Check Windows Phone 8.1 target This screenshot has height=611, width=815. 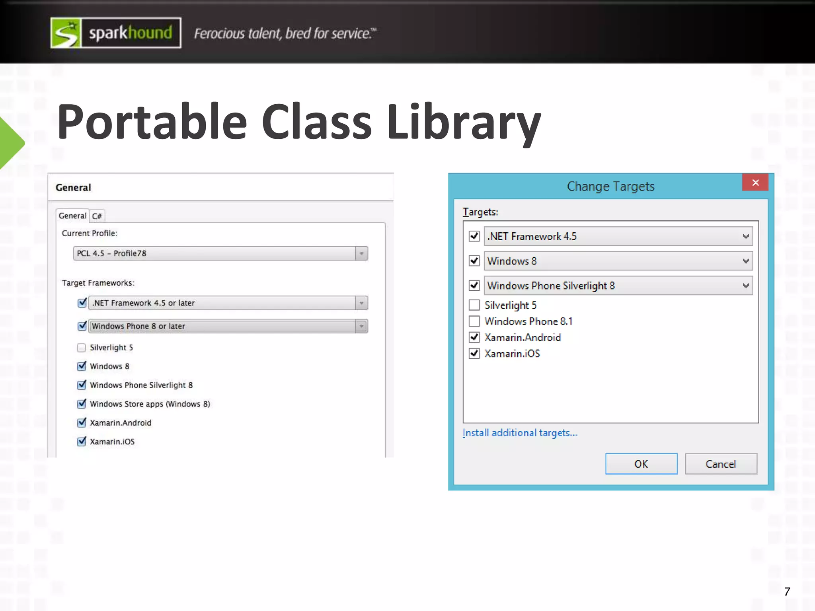pos(474,321)
